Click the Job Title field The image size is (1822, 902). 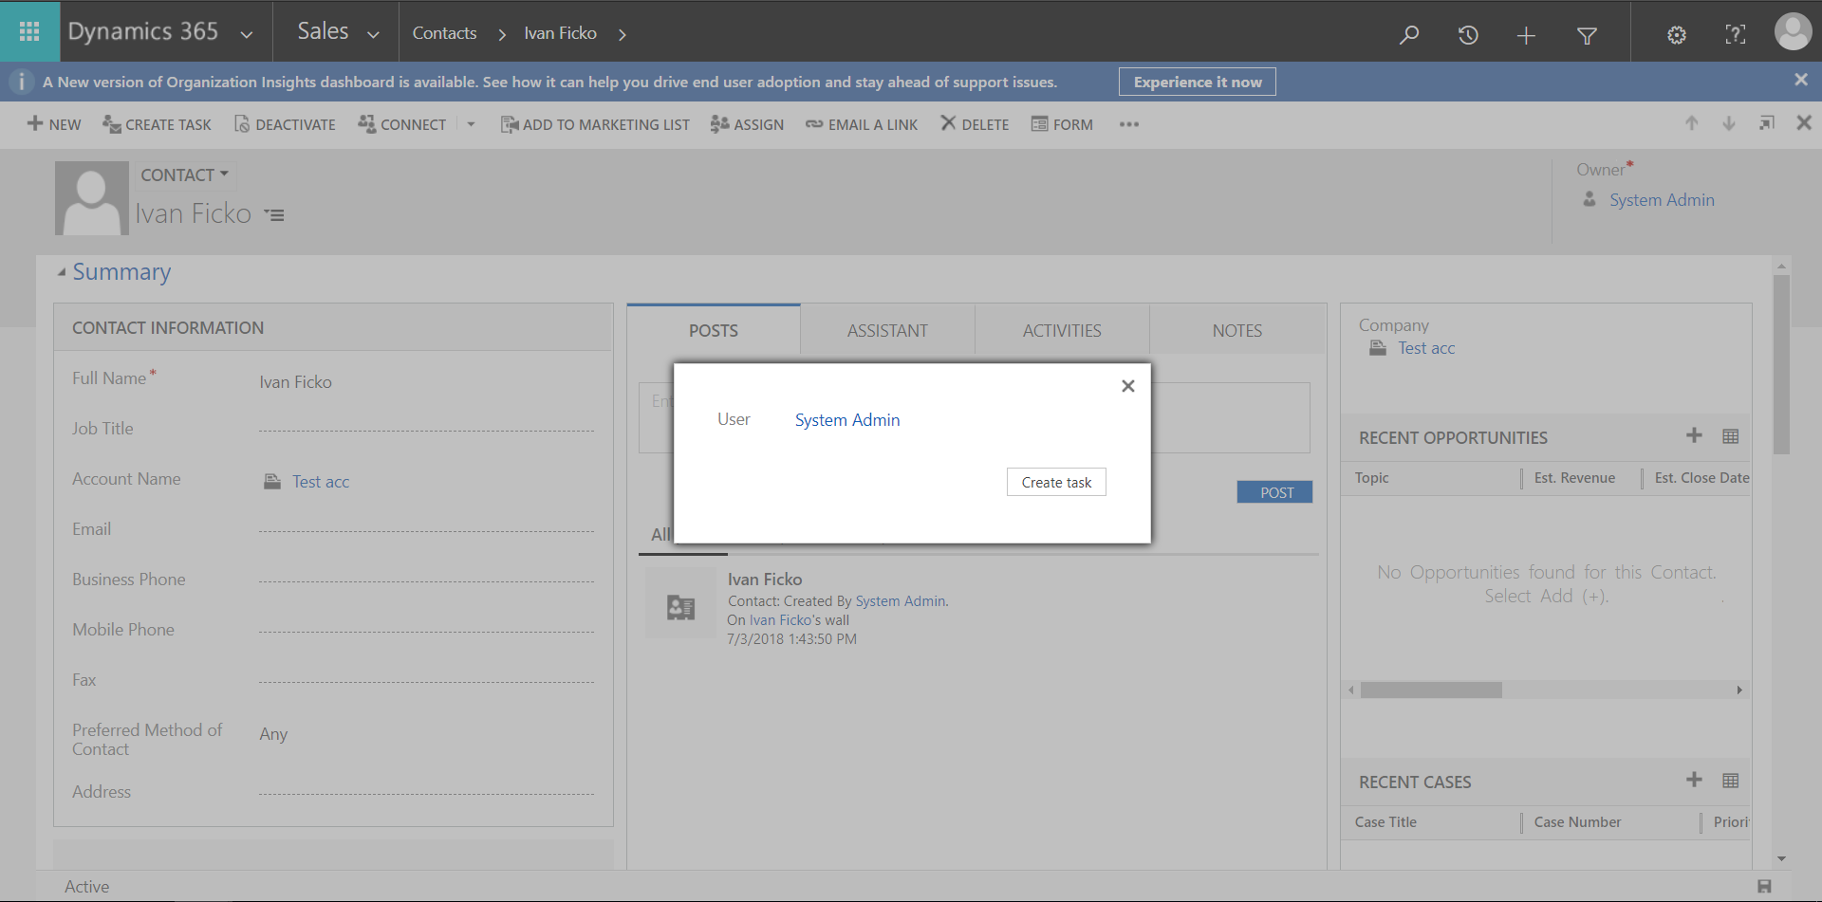point(426,429)
